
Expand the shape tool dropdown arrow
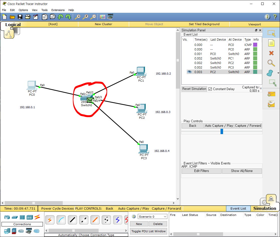tap(278, 73)
